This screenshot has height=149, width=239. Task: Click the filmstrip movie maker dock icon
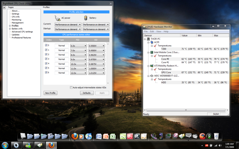coord(154,136)
